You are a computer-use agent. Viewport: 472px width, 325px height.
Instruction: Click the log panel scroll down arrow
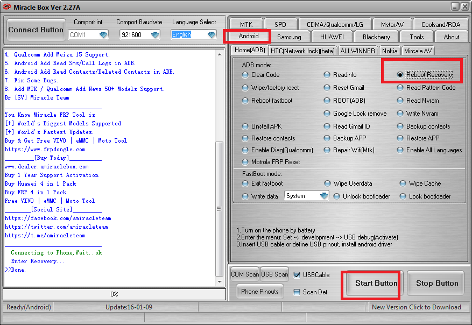(220, 281)
